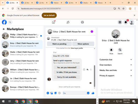Send quick reply 'Sorry, it's not available.'
Image resolution: width=138 pixels, height=104 pixels.
67,77
